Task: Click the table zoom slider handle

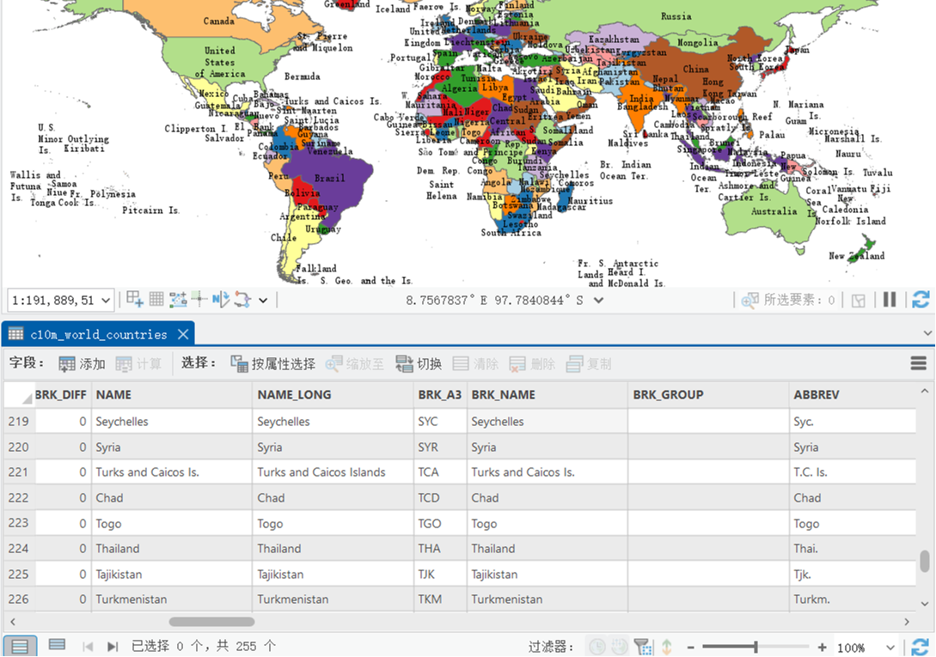Action: 756,646
